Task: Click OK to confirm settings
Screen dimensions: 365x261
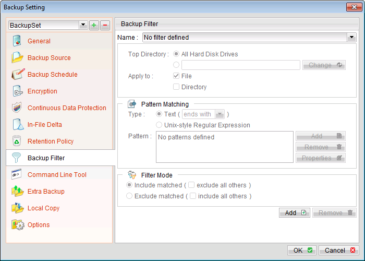Action: pos(302,250)
